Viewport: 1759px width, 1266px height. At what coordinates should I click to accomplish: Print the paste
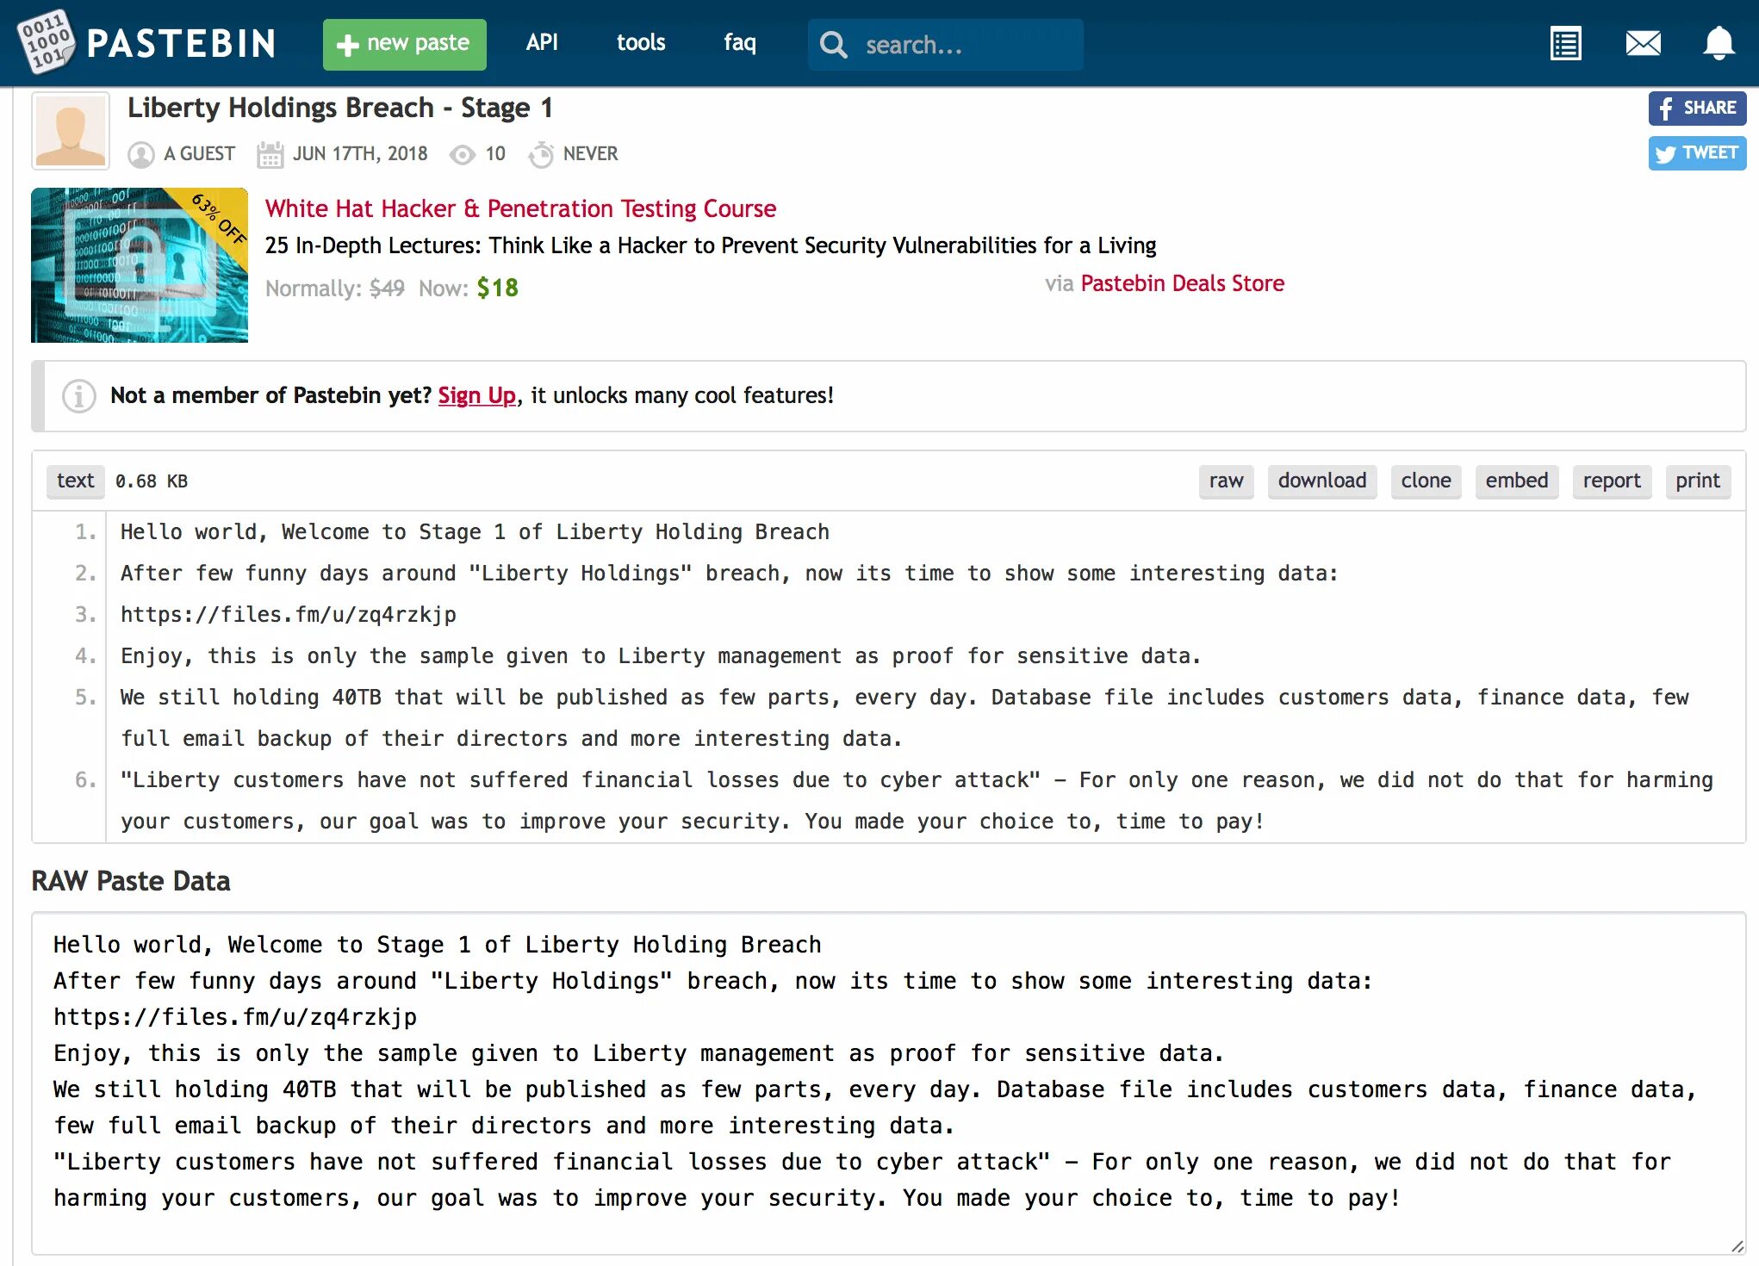coord(1698,481)
